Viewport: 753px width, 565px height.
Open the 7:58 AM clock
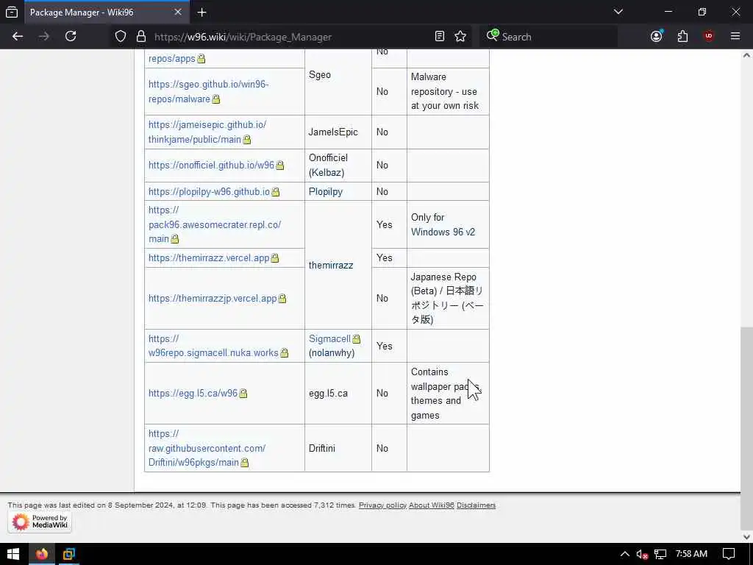pyautogui.click(x=691, y=554)
